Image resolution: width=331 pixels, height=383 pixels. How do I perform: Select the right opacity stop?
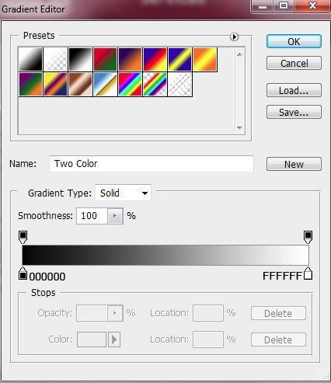pyautogui.click(x=308, y=237)
